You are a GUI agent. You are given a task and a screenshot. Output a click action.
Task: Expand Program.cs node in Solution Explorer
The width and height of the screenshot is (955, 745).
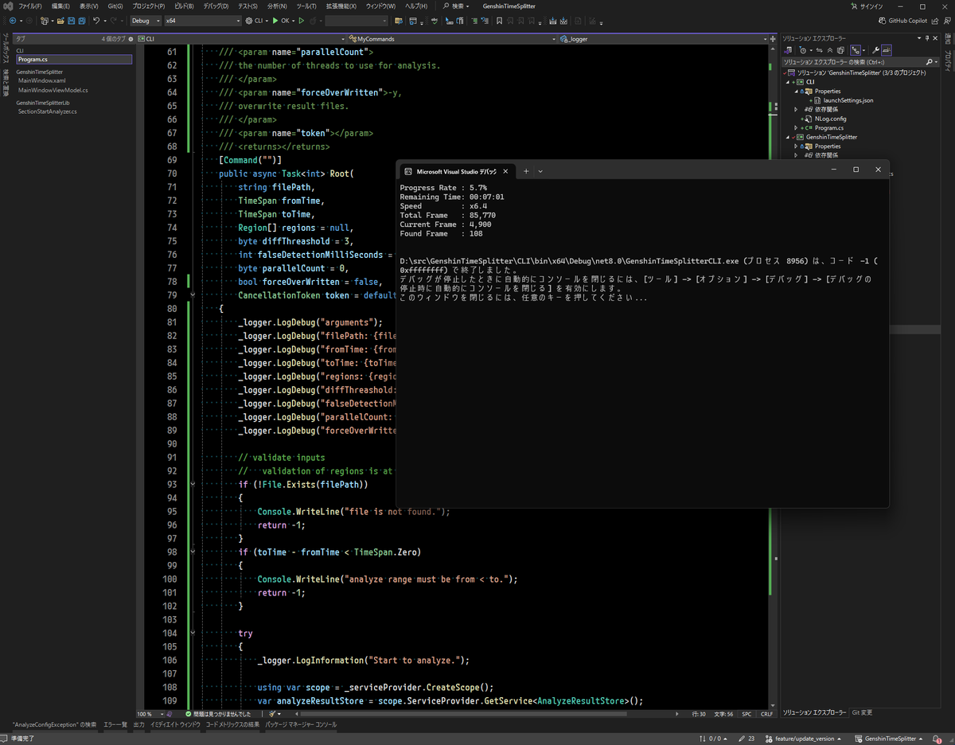797,127
